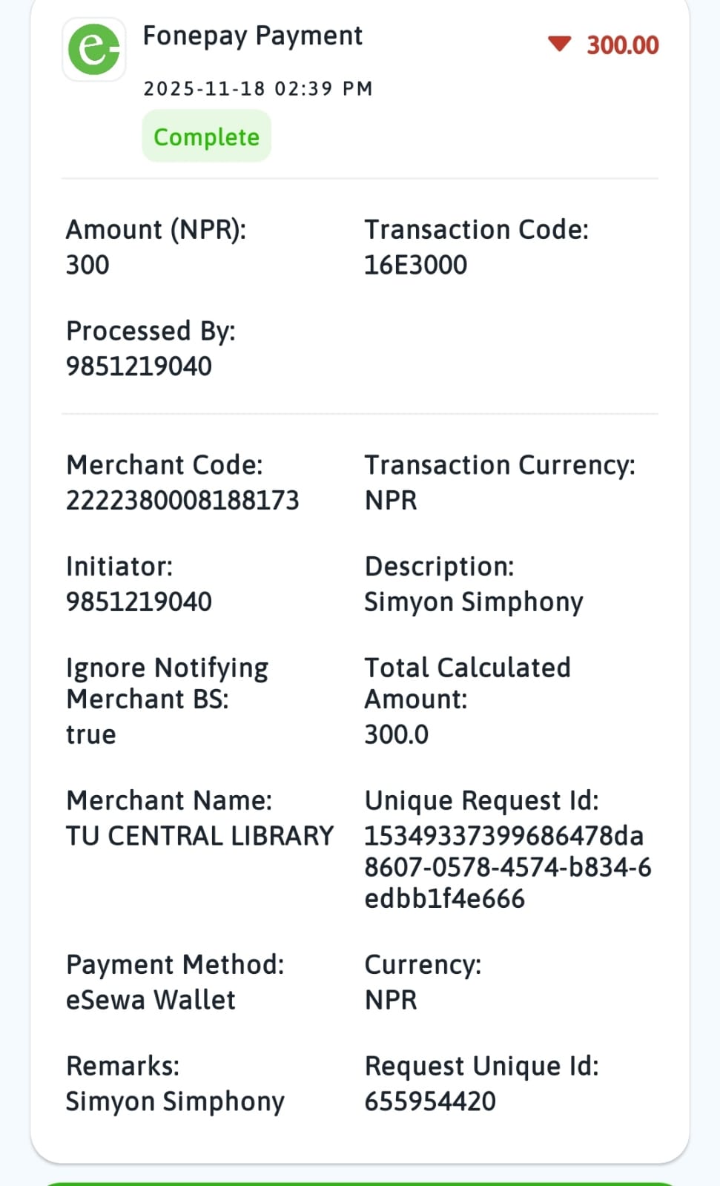Select transaction code 16E3000

click(415, 265)
